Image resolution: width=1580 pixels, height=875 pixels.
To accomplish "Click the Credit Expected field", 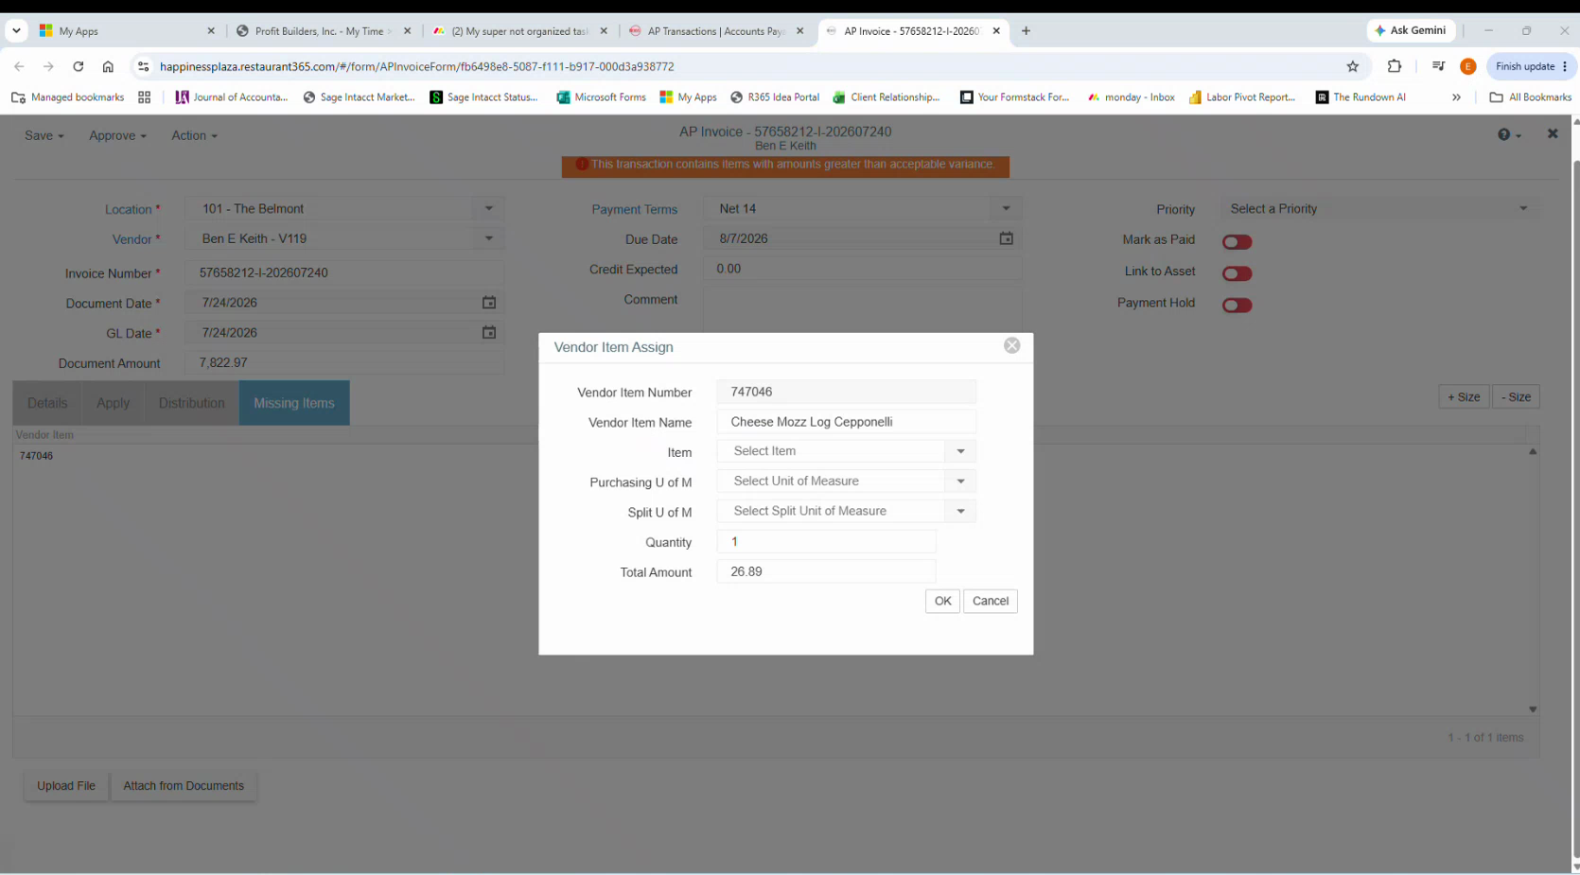I will coord(862,269).
